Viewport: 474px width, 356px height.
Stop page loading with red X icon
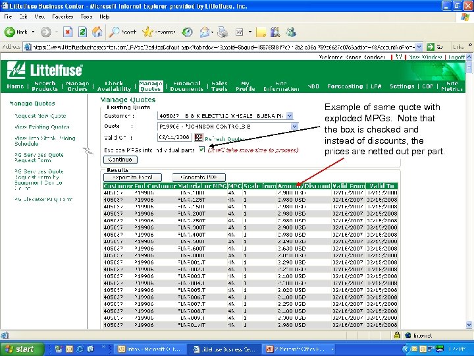68,32
